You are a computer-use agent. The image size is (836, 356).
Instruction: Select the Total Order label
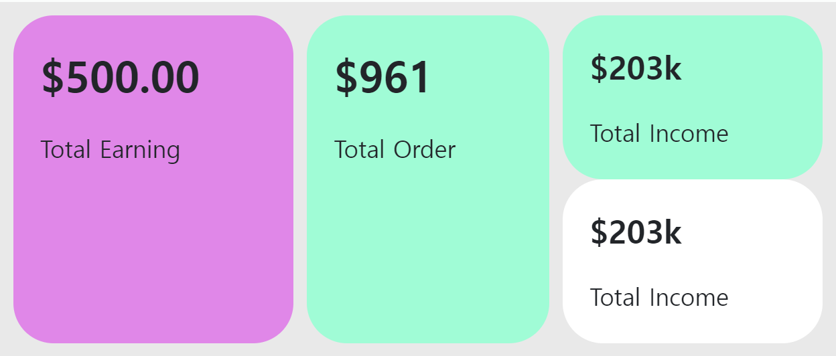pos(395,149)
